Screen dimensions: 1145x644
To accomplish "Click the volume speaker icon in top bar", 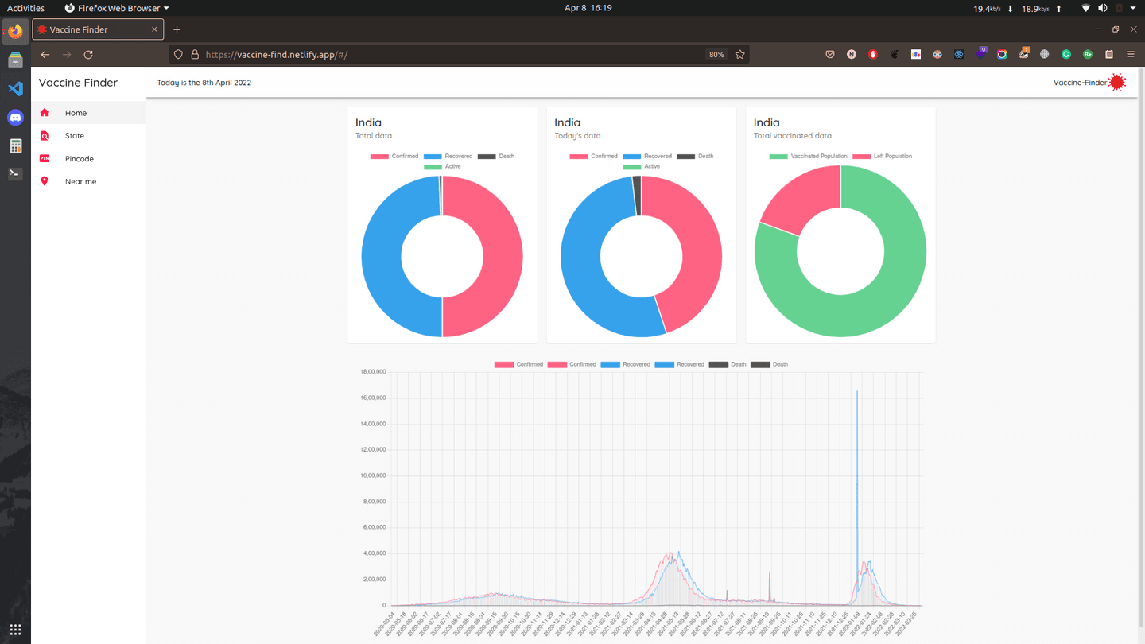I will pyautogui.click(x=1102, y=8).
